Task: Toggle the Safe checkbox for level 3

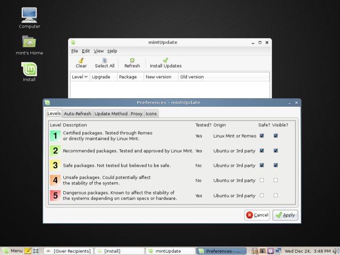Action: 262,165
